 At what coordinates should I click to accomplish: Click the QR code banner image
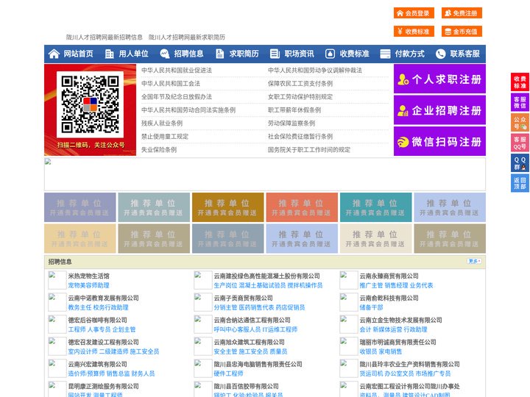90,110
